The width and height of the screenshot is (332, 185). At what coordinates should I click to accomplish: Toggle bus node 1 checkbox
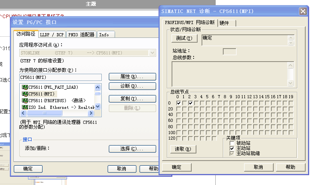(x=185, y=103)
